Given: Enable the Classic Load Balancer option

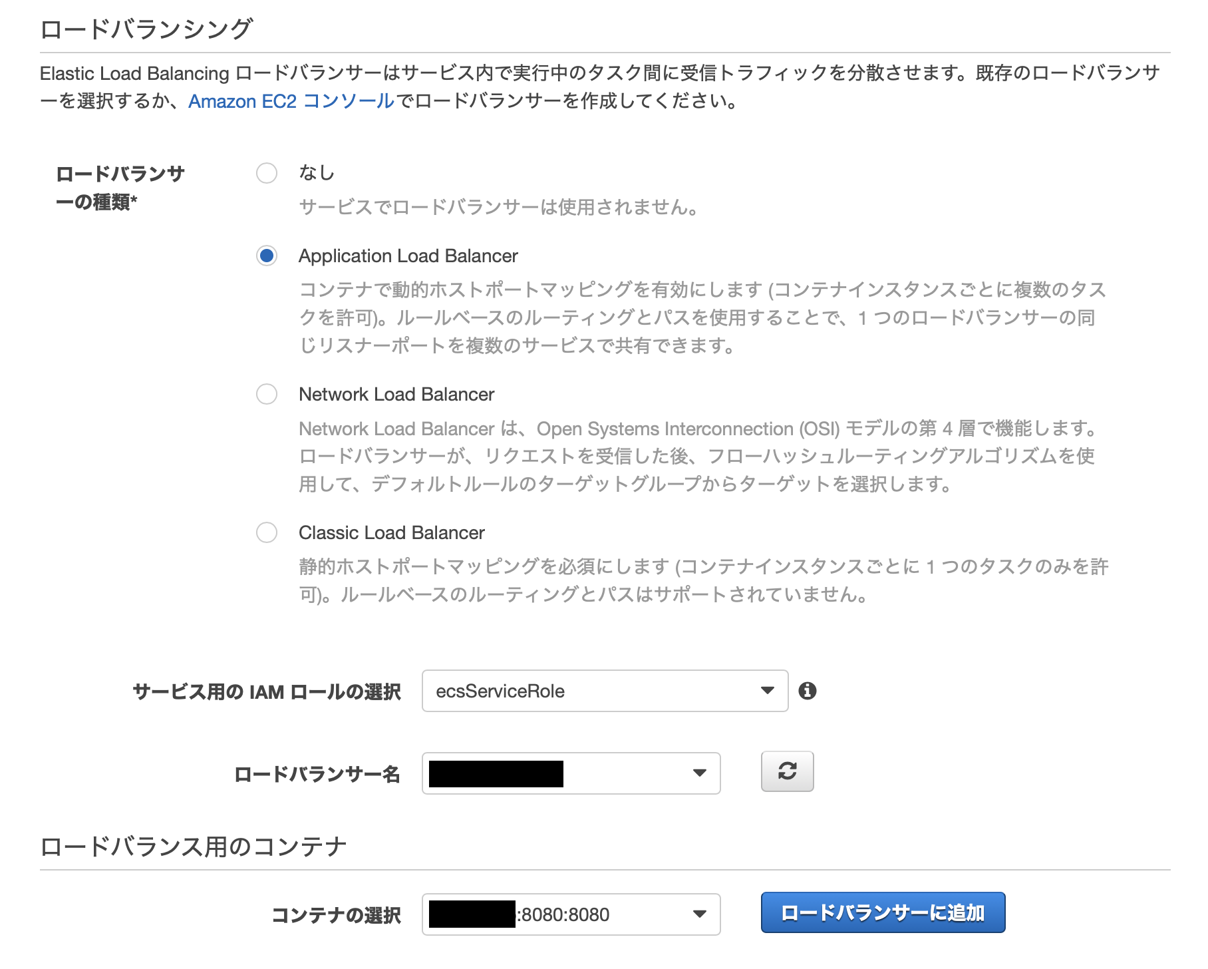Looking at the screenshot, I should [267, 532].
